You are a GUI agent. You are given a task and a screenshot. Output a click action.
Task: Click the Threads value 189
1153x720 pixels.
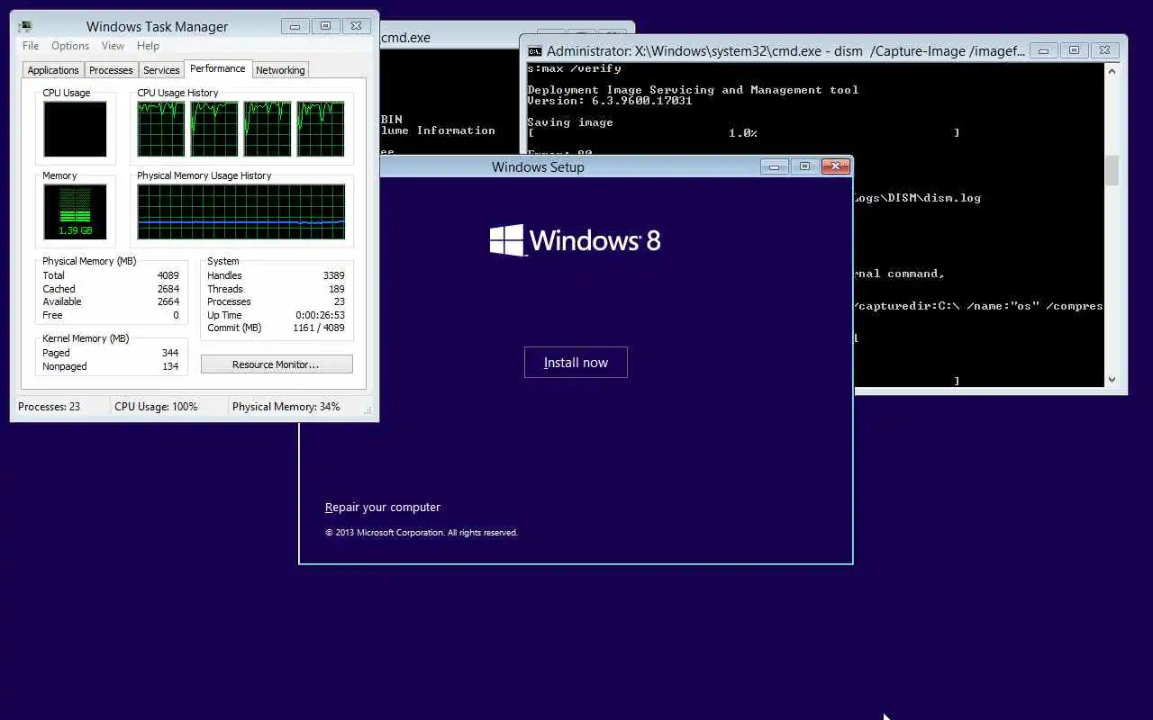click(337, 289)
